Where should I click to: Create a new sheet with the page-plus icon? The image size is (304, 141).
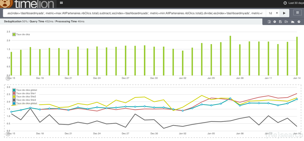(269, 22)
